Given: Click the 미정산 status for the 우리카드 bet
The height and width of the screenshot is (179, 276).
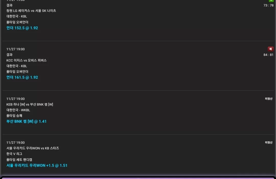Looking at the screenshot, I should coord(269,142).
